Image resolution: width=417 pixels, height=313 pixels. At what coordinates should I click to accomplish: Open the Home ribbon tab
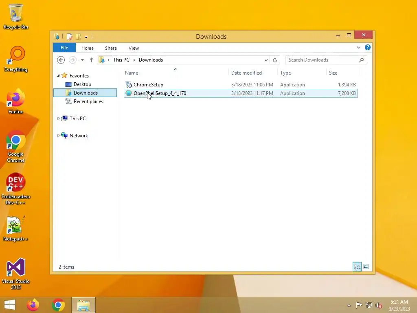[x=88, y=48]
